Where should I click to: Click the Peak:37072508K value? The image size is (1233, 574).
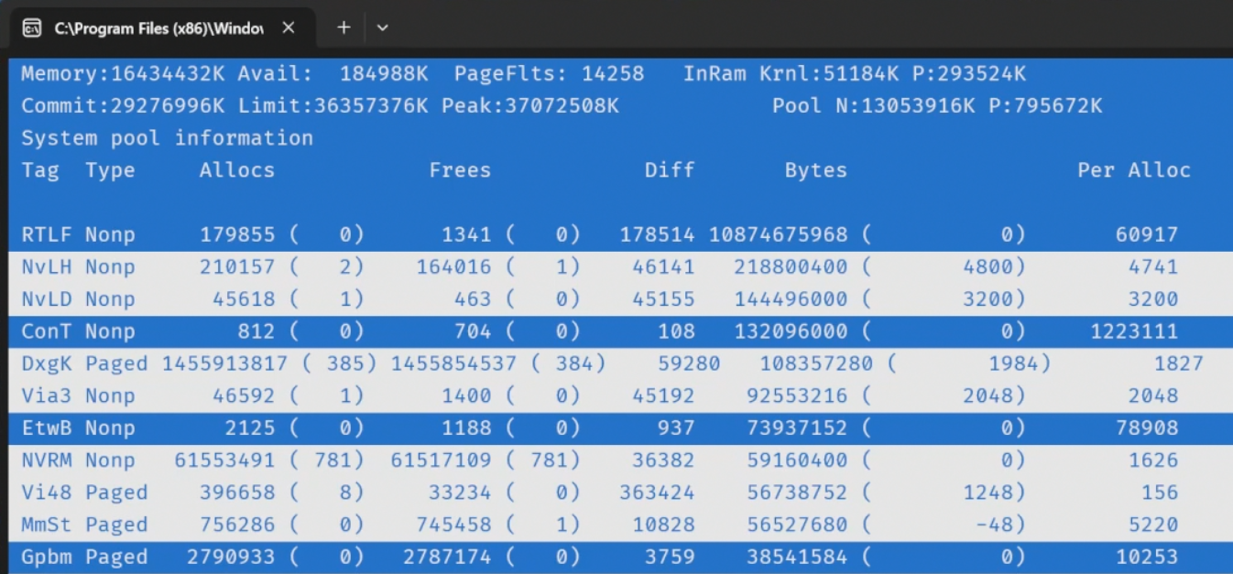529,106
